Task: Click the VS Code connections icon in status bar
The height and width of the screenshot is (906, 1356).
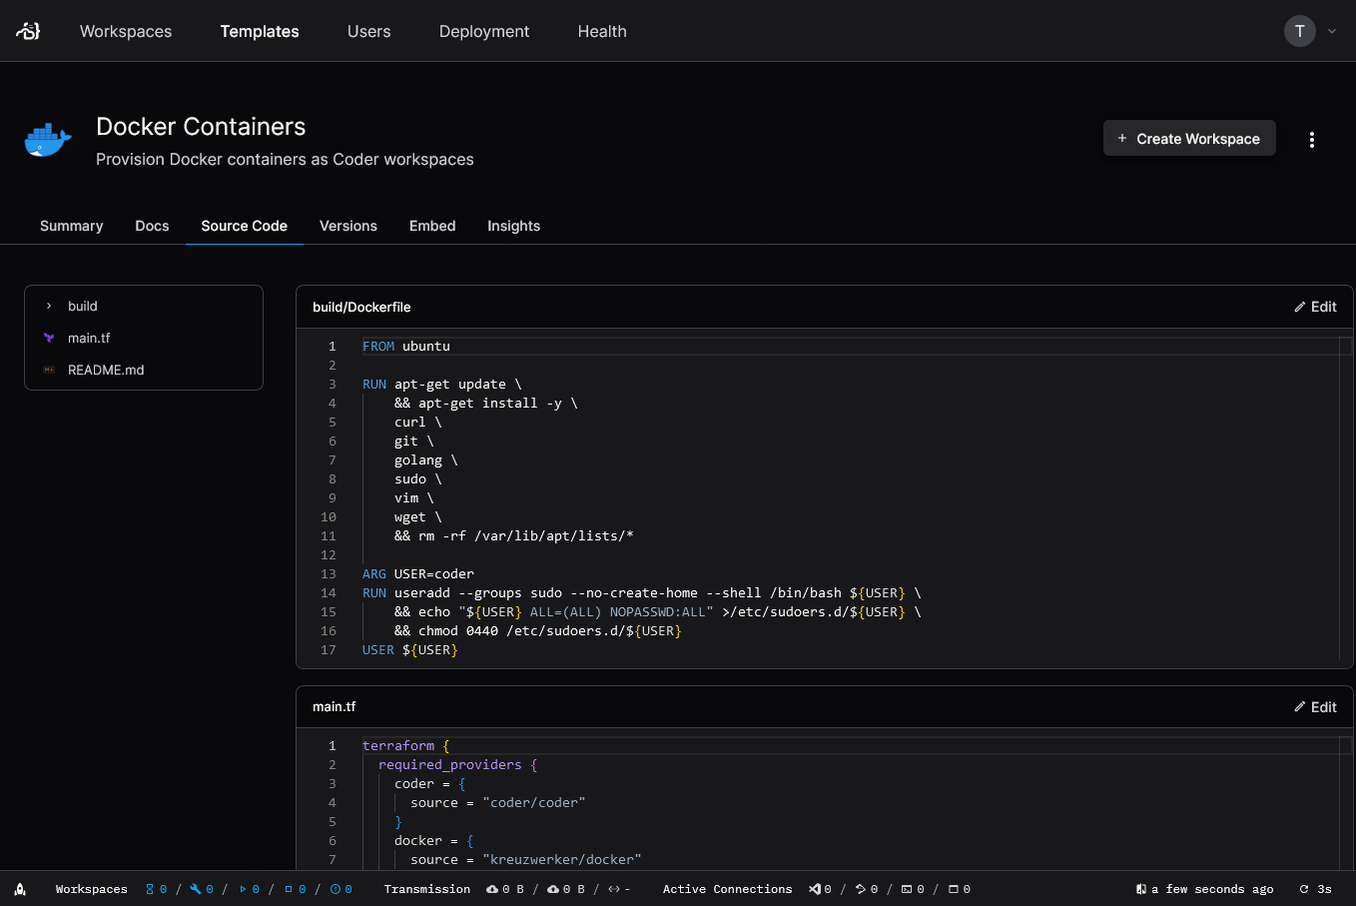Action: pyautogui.click(x=817, y=889)
